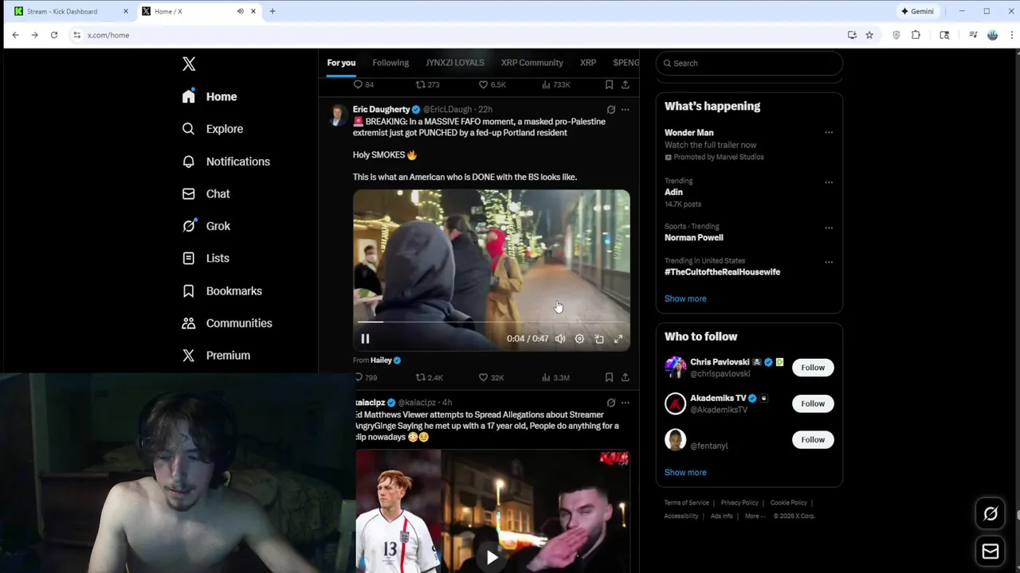Repost the post with 2.4K reposts
Viewport: 1020px width, 573px height.
pyautogui.click(x=429, y=377)
